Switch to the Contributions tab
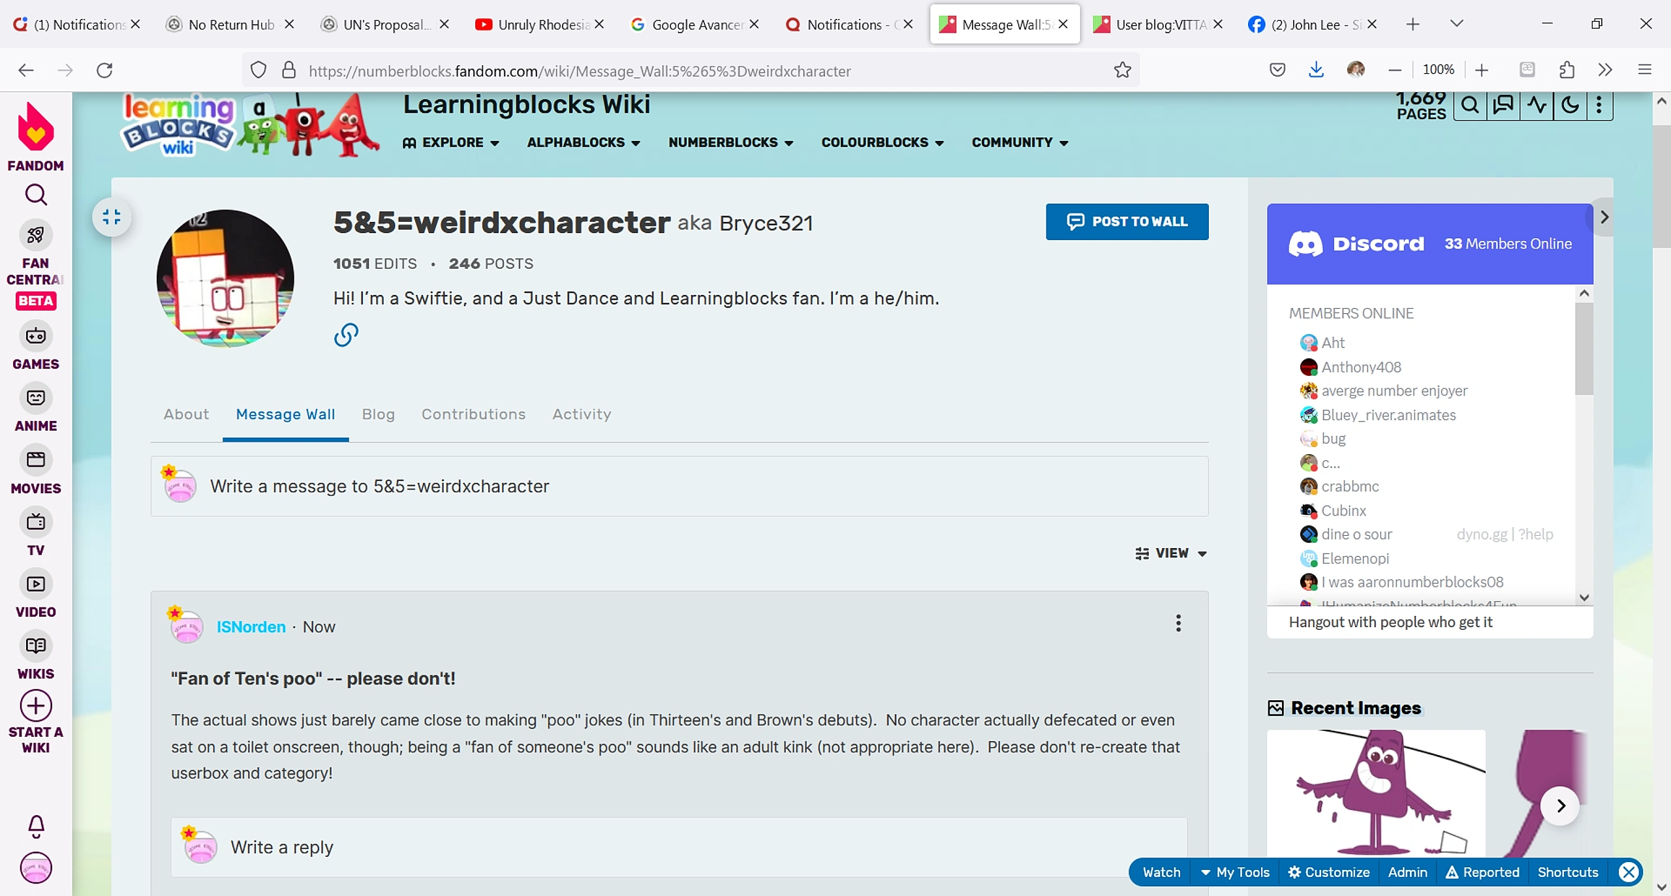The width and height of the screenshot is (1671, 896). tap(473, 414)
